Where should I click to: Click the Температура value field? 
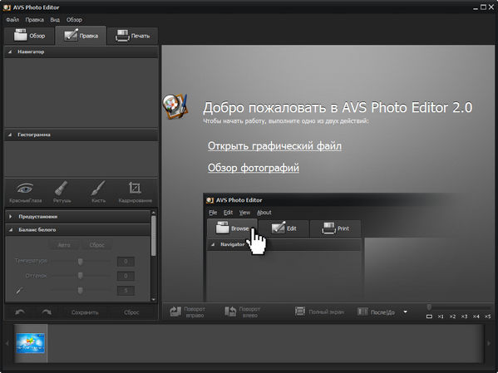pyautogui.click(x=126, y=262)
